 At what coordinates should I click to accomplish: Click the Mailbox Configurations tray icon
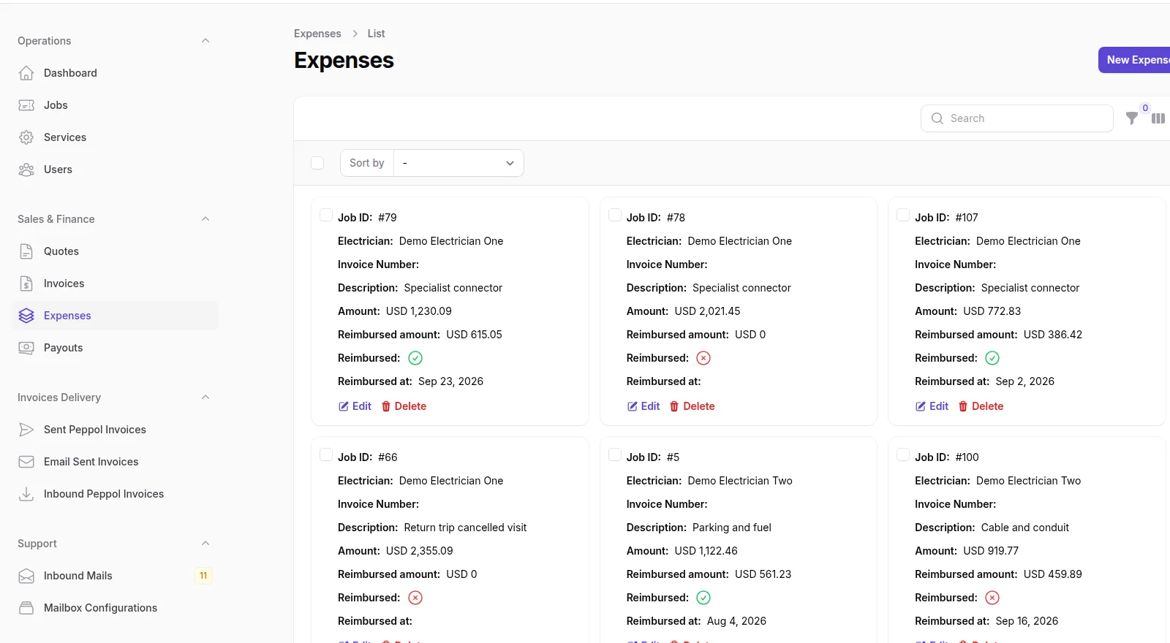[x=26, y=608]
